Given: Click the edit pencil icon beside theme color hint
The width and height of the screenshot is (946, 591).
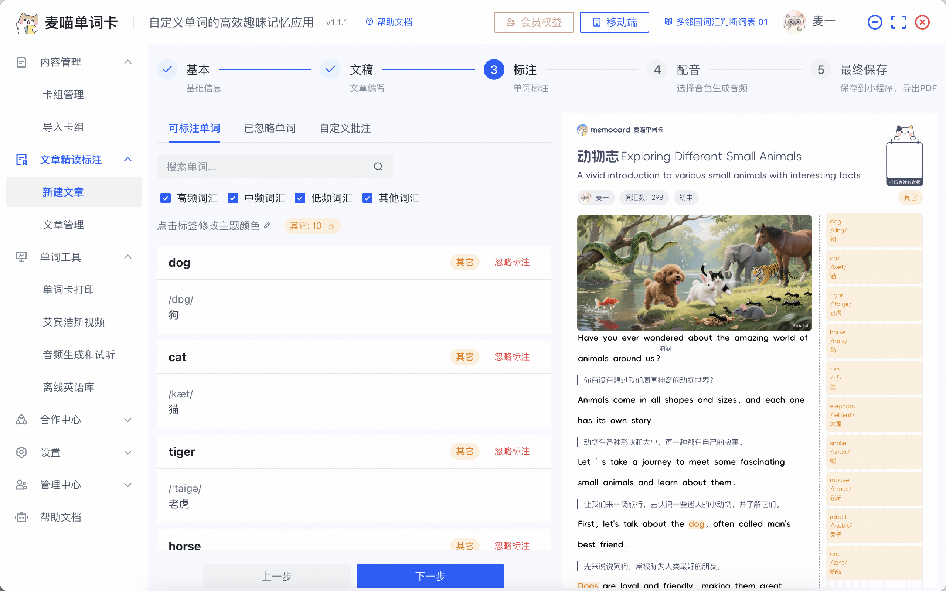Looking at the screenshot, I should pos(268,226).
